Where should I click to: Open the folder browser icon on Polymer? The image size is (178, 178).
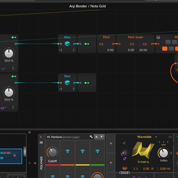click(41, 142)
